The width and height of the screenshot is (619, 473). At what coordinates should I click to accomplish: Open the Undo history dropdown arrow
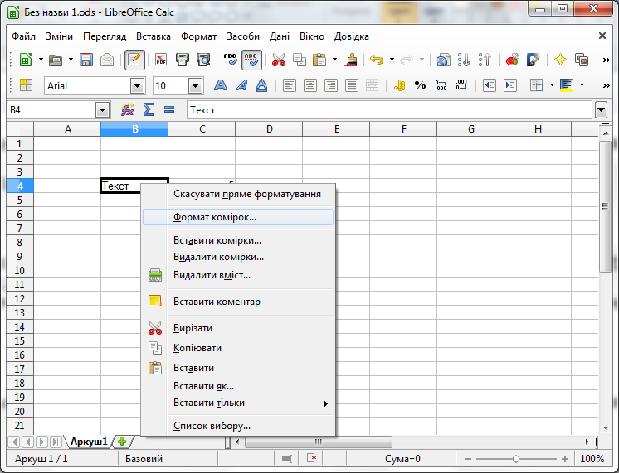(392, 60)
